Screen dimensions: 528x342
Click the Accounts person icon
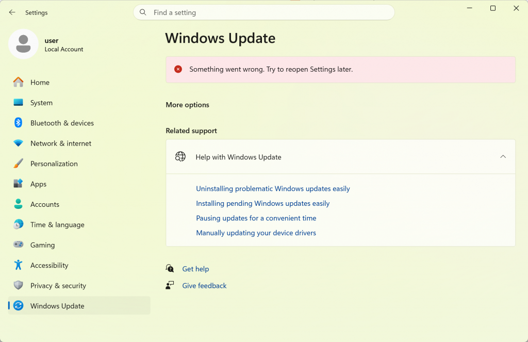18,204
